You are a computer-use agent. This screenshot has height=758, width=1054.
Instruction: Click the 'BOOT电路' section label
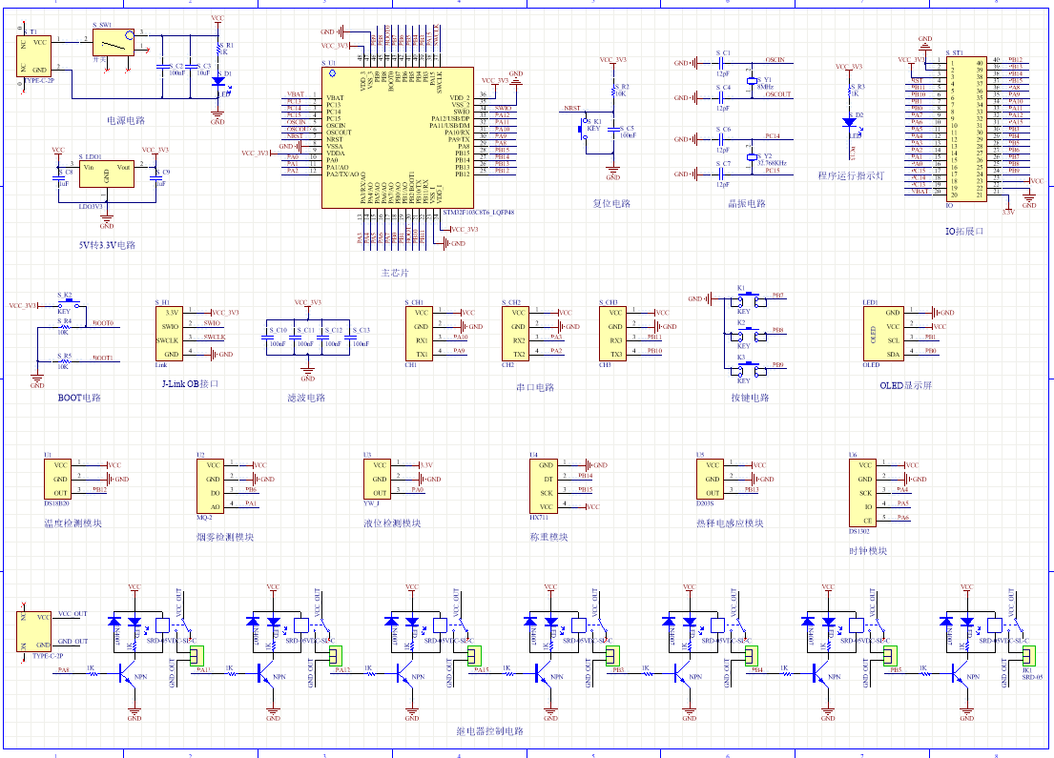(79, 398)
